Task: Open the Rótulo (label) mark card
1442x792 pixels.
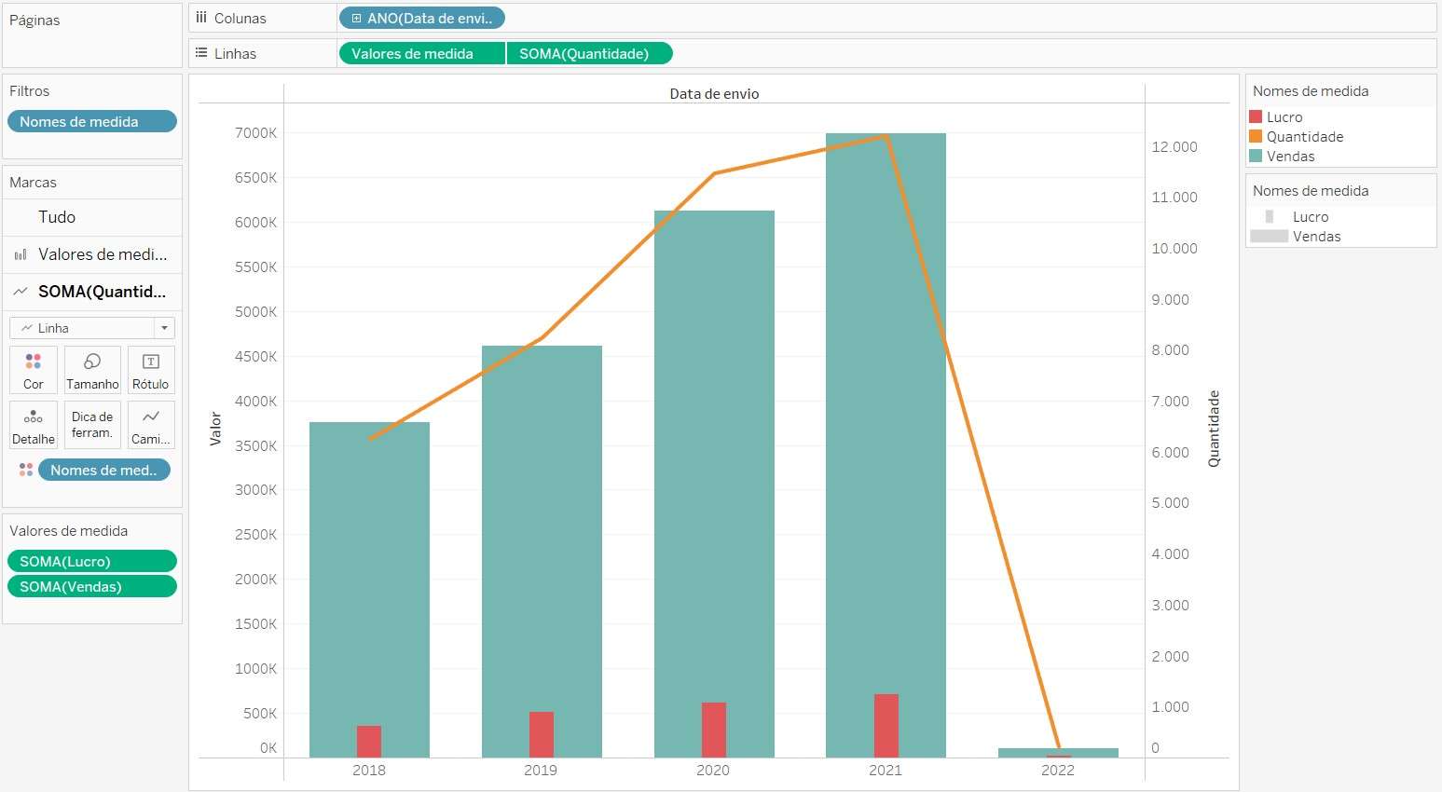Action: pyautogui.click(x=151, y=370)
